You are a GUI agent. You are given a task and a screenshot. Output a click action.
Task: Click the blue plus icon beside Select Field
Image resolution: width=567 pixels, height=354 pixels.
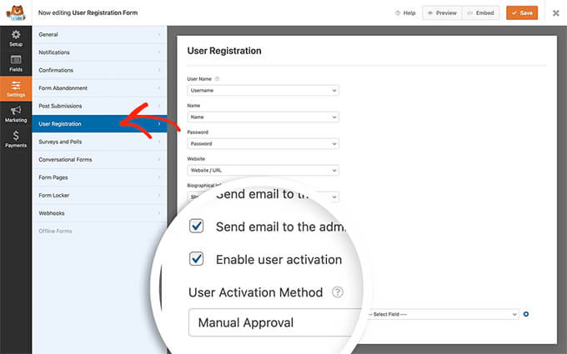tap(526, 314)
